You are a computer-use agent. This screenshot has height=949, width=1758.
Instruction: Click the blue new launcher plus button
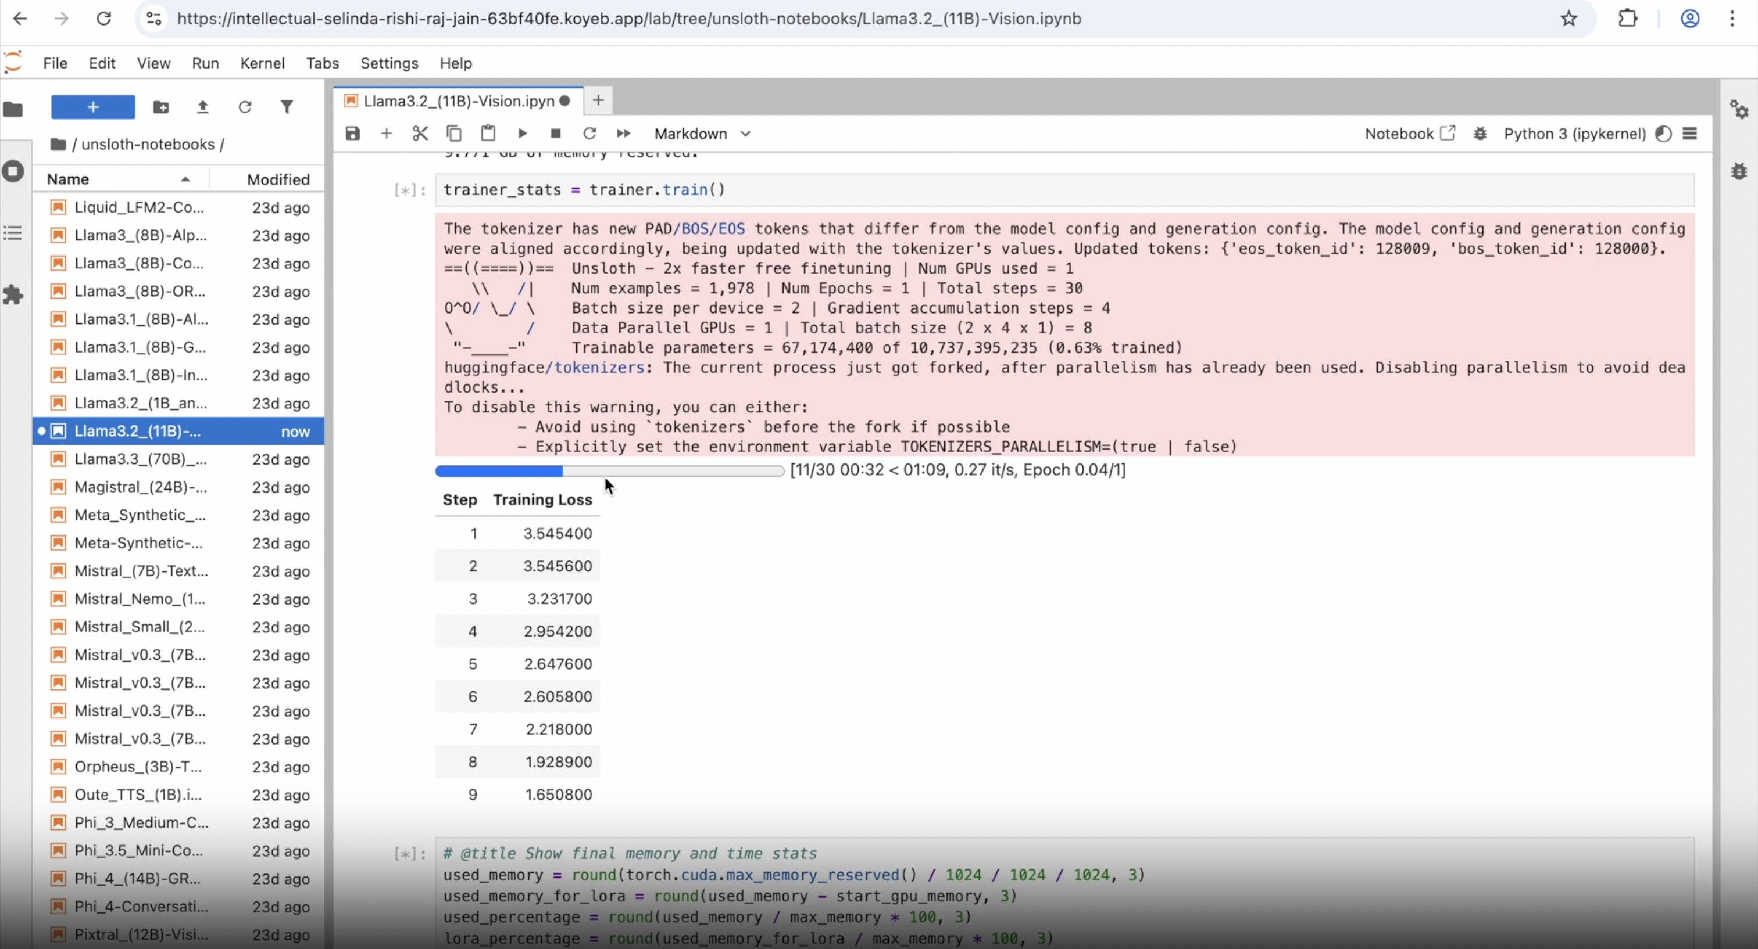click(x=93, y=107)
